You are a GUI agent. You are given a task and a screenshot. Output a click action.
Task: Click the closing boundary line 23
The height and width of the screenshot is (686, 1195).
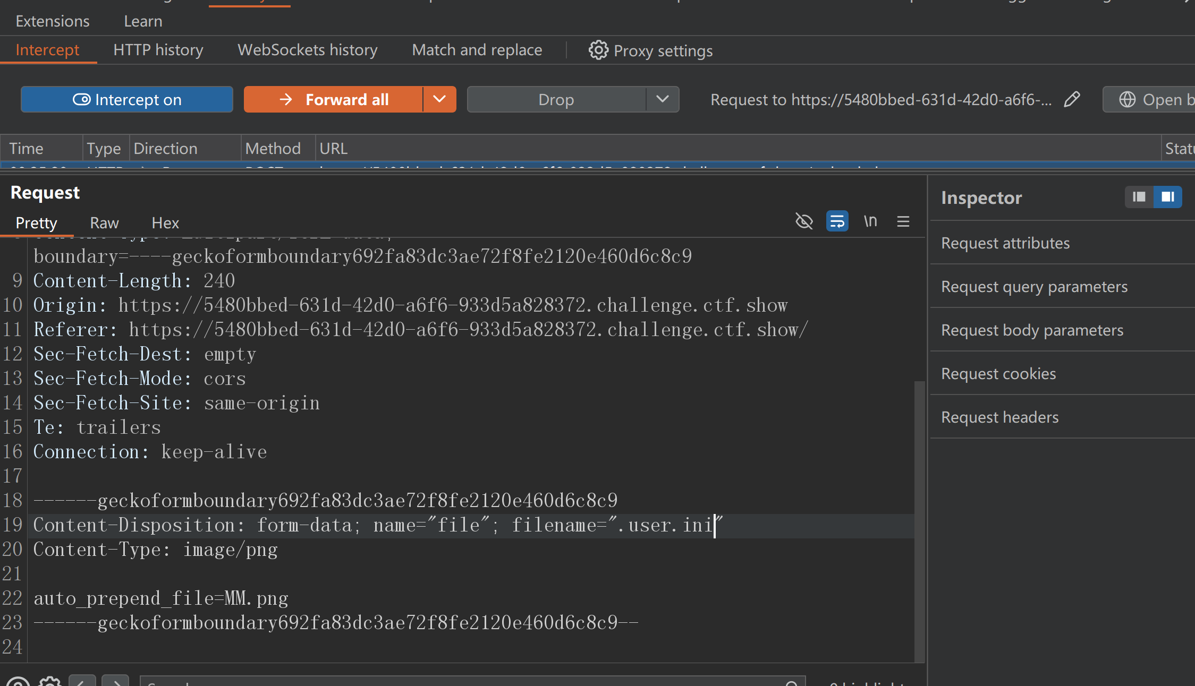(336, 623)
